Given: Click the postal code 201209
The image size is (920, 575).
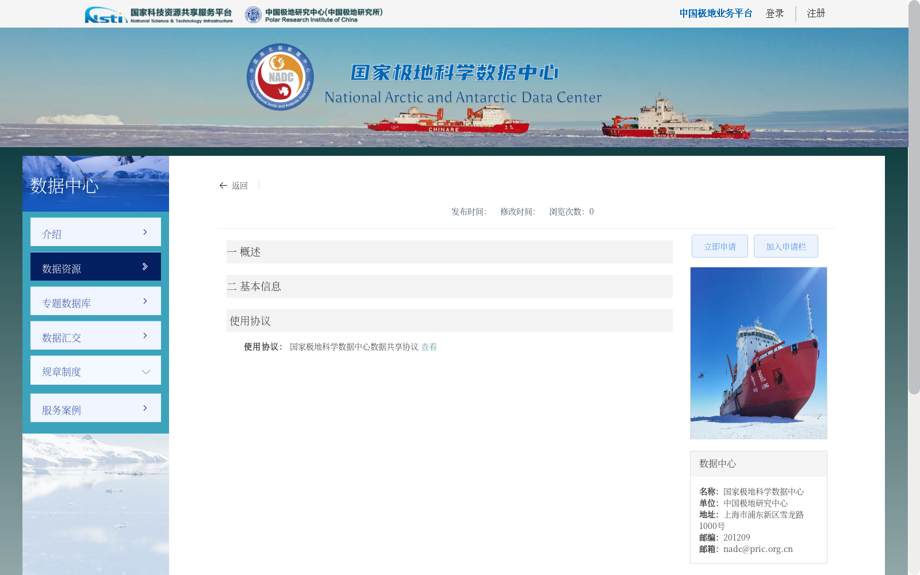Looking at the screenshot, I should [737, 538].
